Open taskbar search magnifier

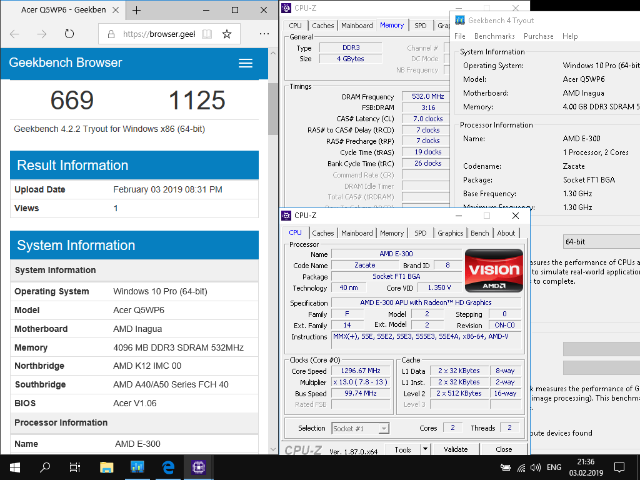(45, 467)
